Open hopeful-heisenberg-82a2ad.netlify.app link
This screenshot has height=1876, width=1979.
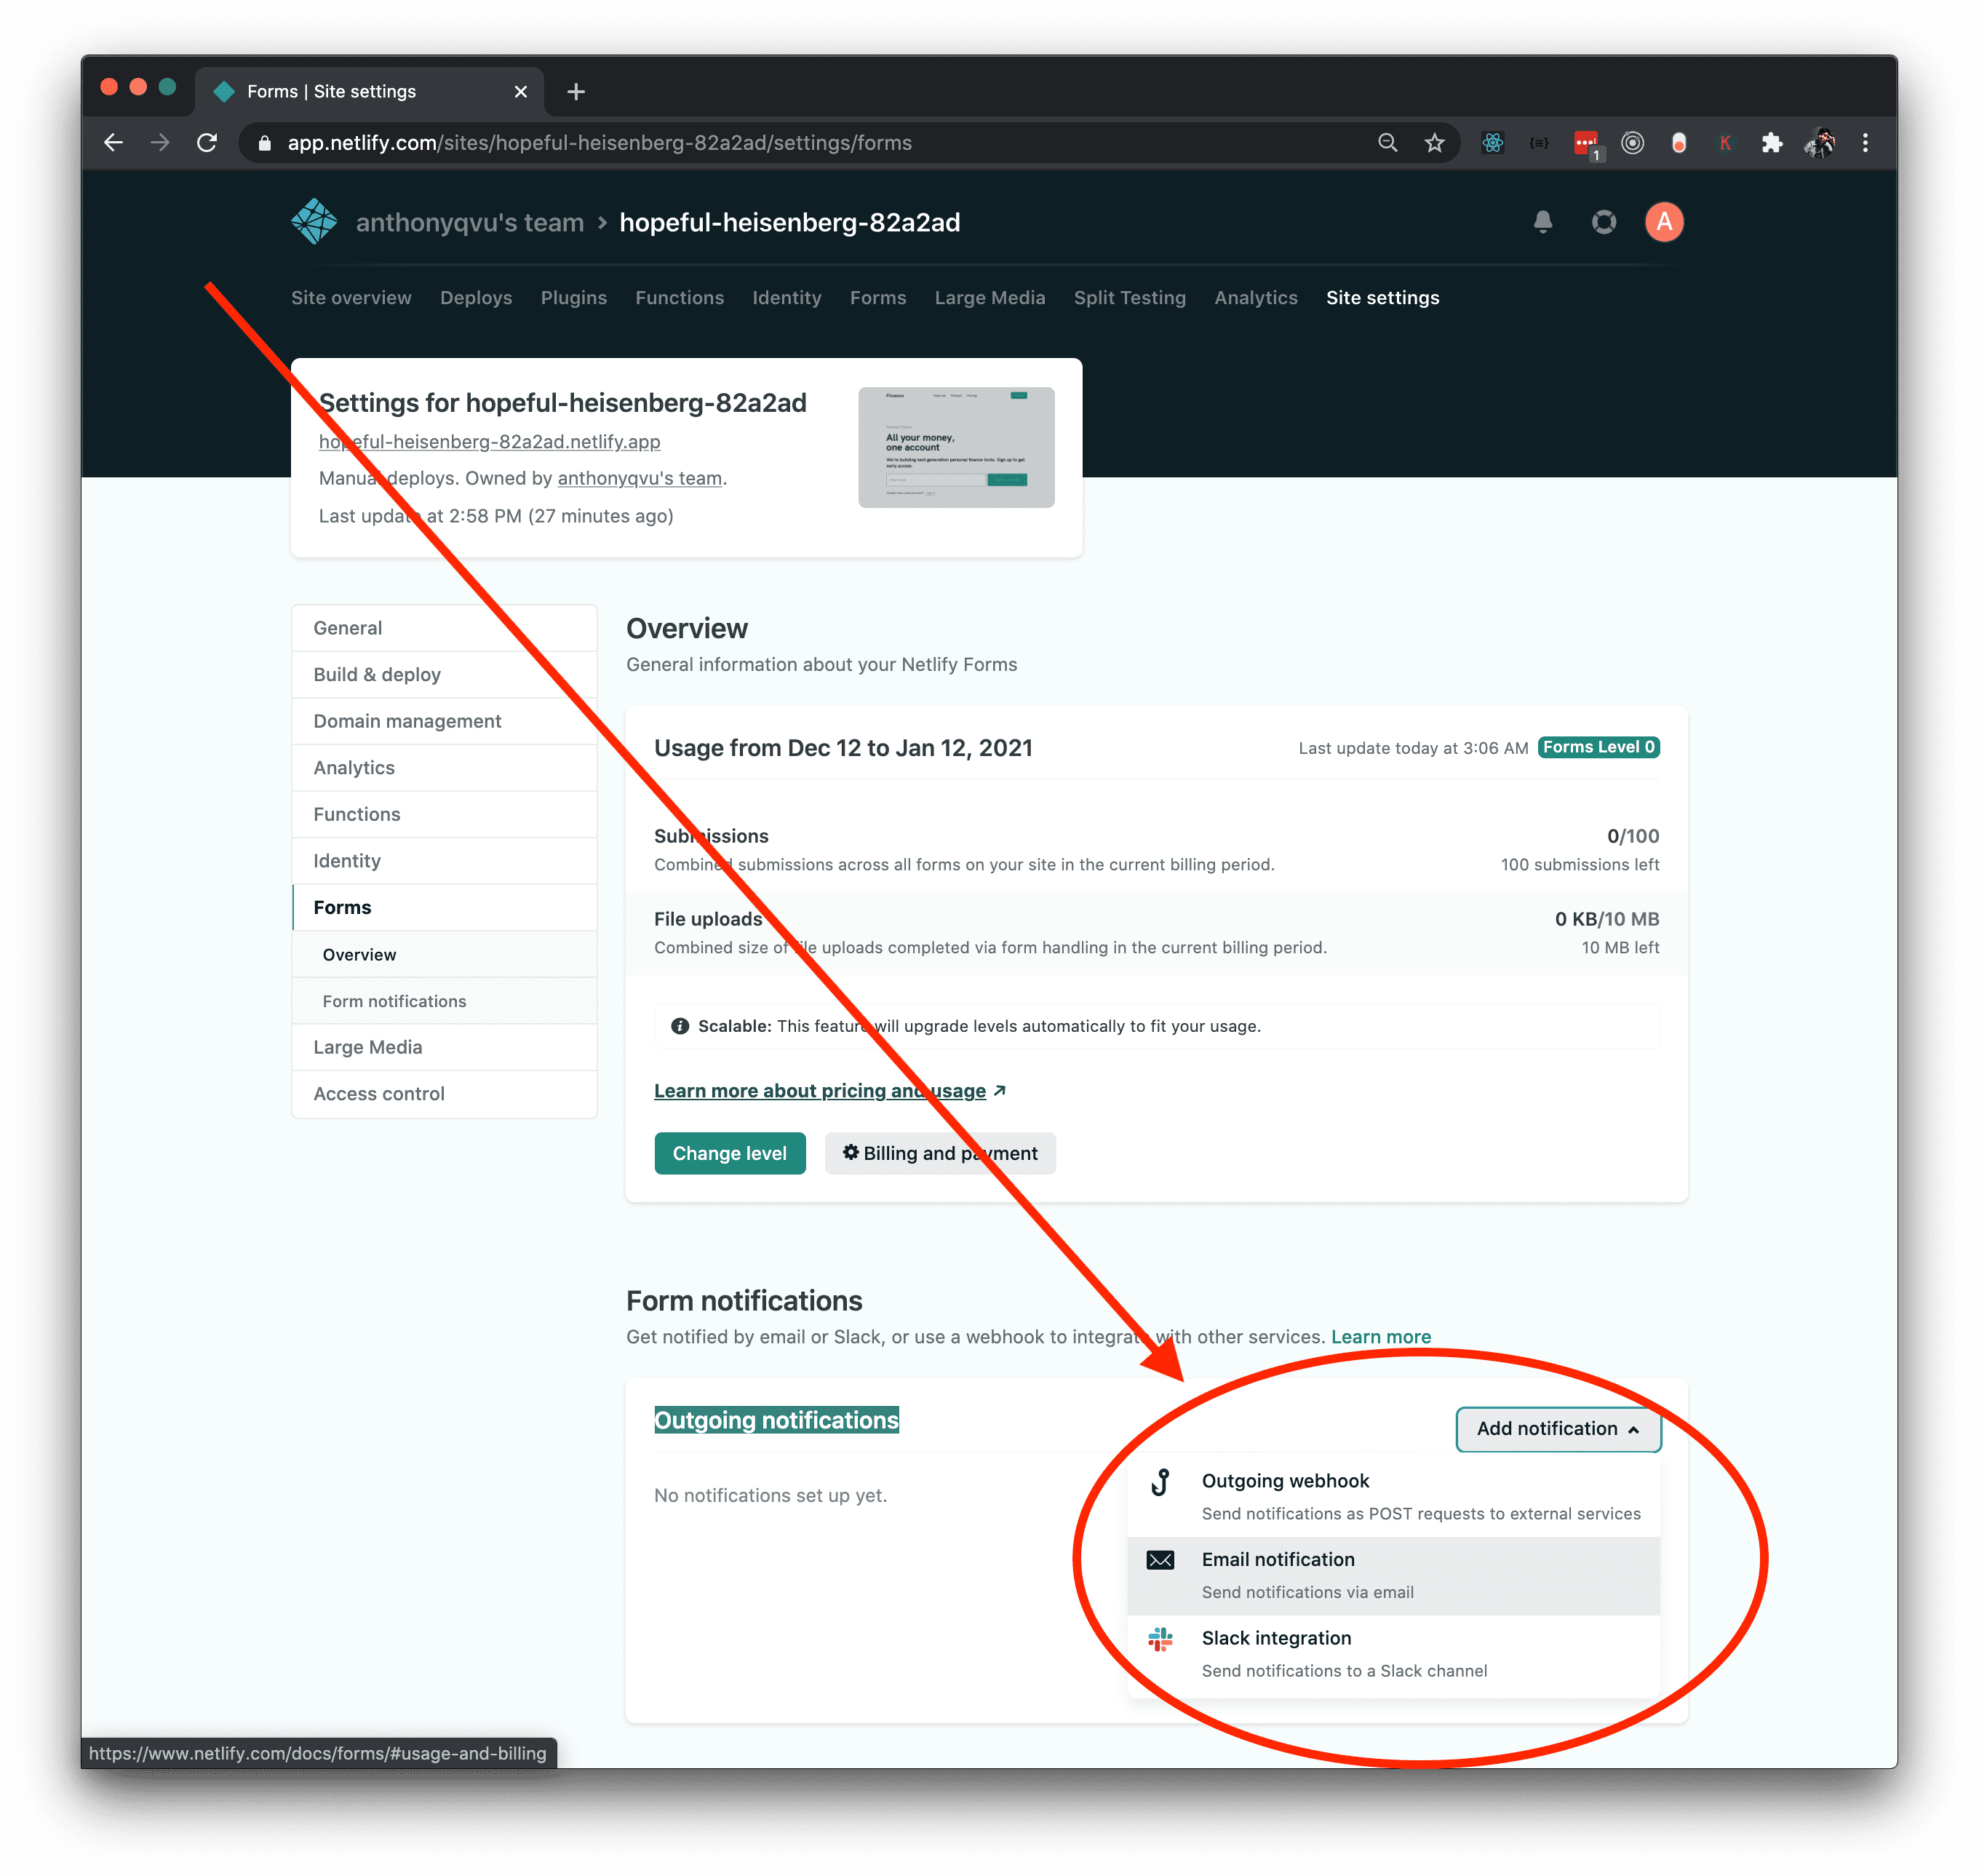[489, 442]
